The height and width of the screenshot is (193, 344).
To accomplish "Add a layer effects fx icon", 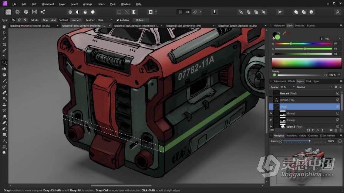I will click(318, 130).
